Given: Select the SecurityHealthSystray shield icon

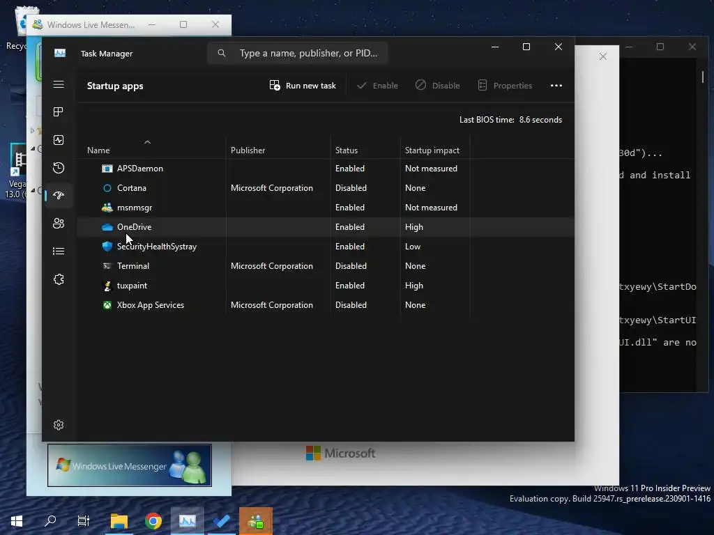Looking at the screenshot, I should tap(107, 247).
